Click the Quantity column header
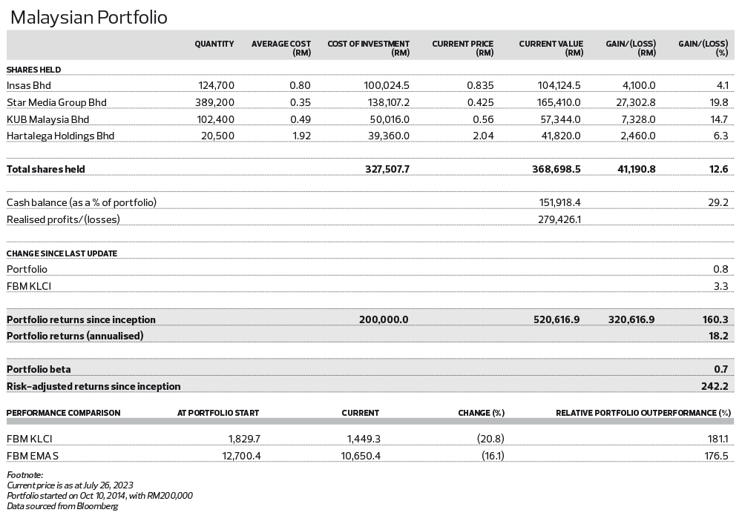The height and width of the screenshot is (521, 742). pyautogui.click(x=214, y=44)
